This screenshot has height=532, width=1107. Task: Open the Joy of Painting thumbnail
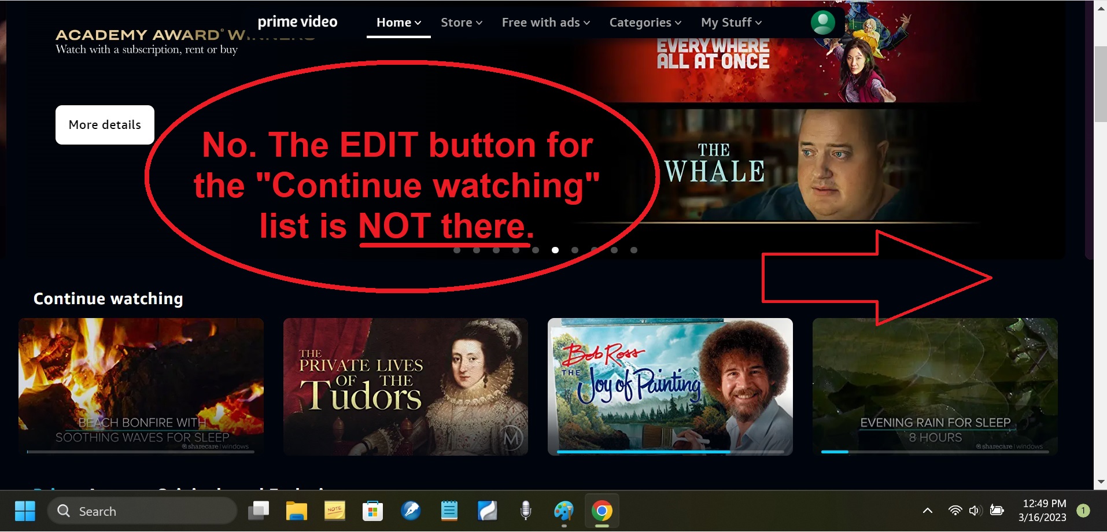click(670, 386)
